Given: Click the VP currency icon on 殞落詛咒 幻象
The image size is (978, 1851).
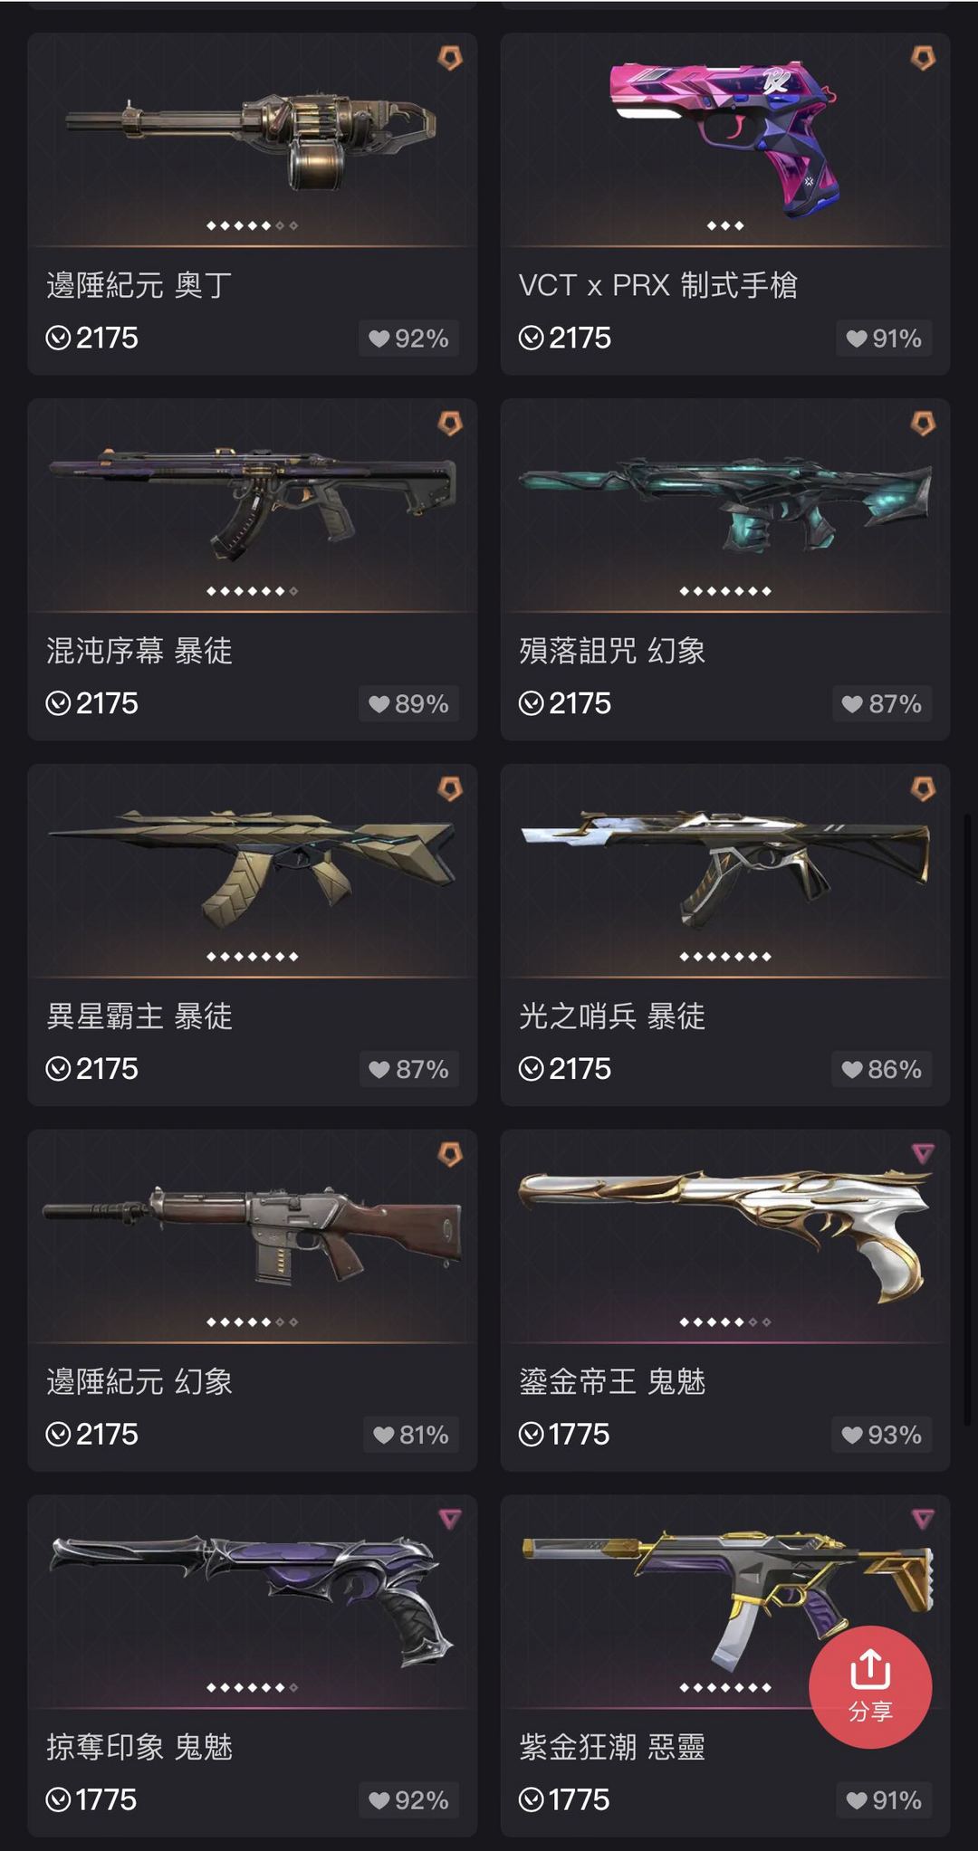Looking at the screenshot, I should click(x=531, y=703).
